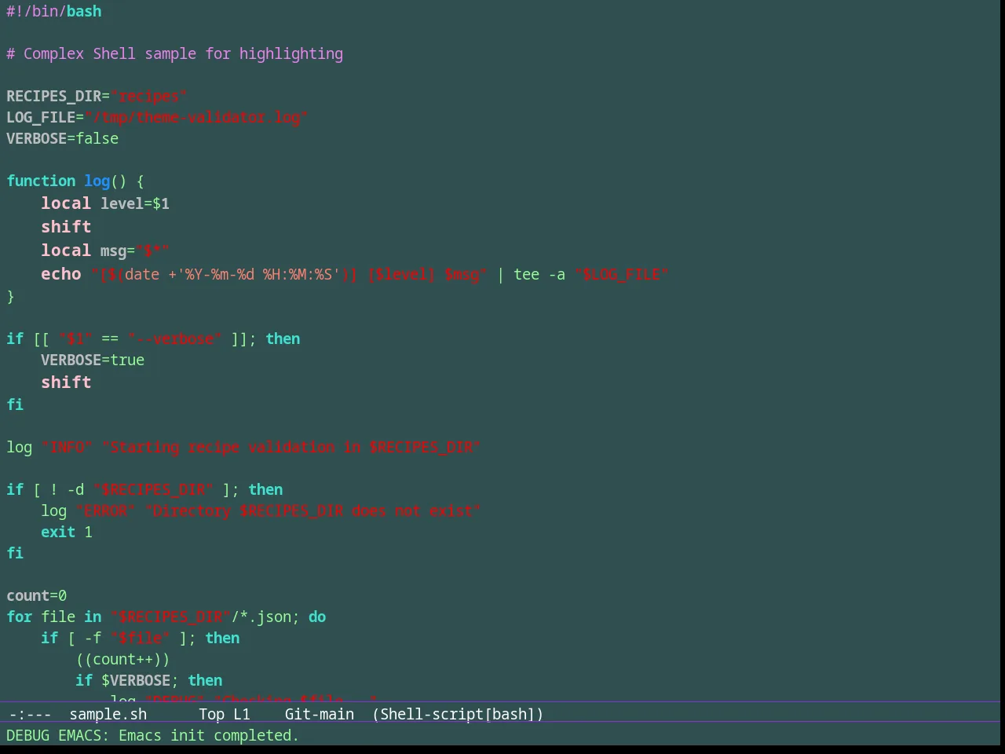Image resolution: width=1005 pixels, height=754 pixels.
Task: Click the log 'INFO' call line
Action: (243, 447)
